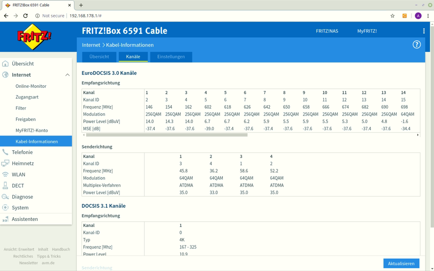This screenshot has height=271, width=434.
Task: Click the Internet breadcrumb link
Action: click(x=91, y=45)
